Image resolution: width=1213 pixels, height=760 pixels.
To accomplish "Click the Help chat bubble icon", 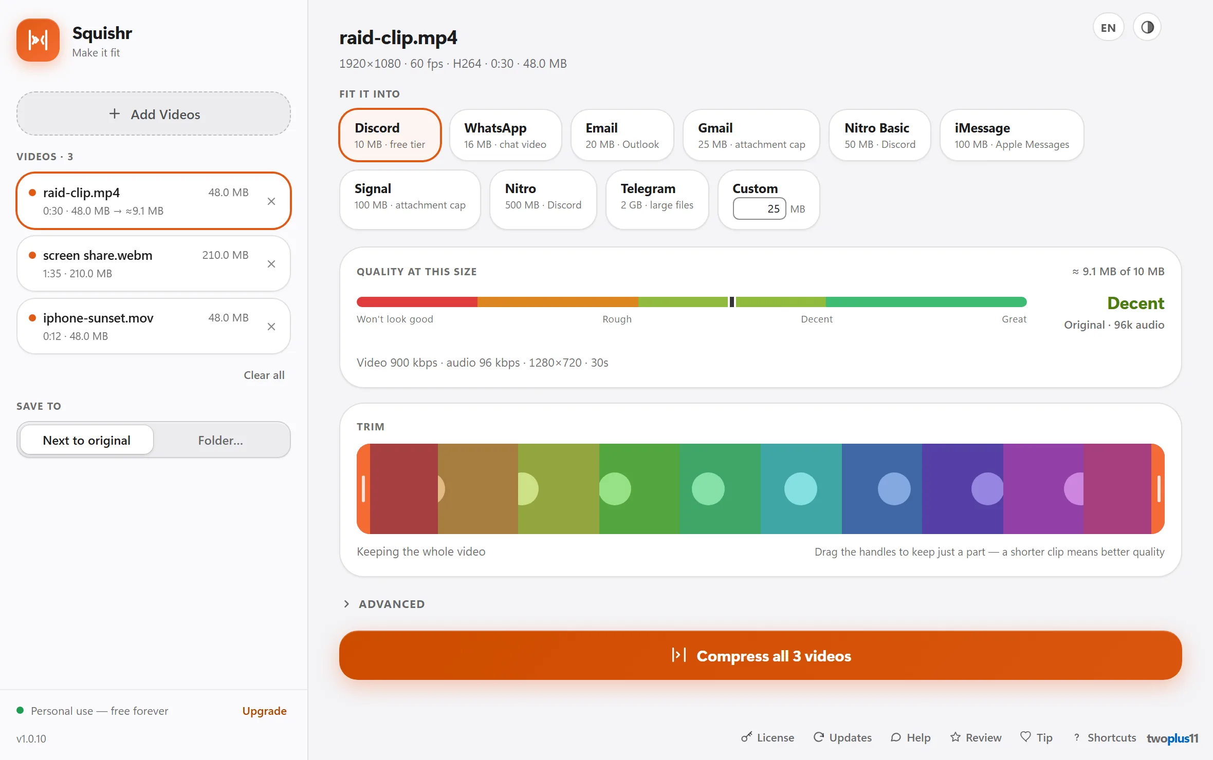I will (x=896, y=737).
